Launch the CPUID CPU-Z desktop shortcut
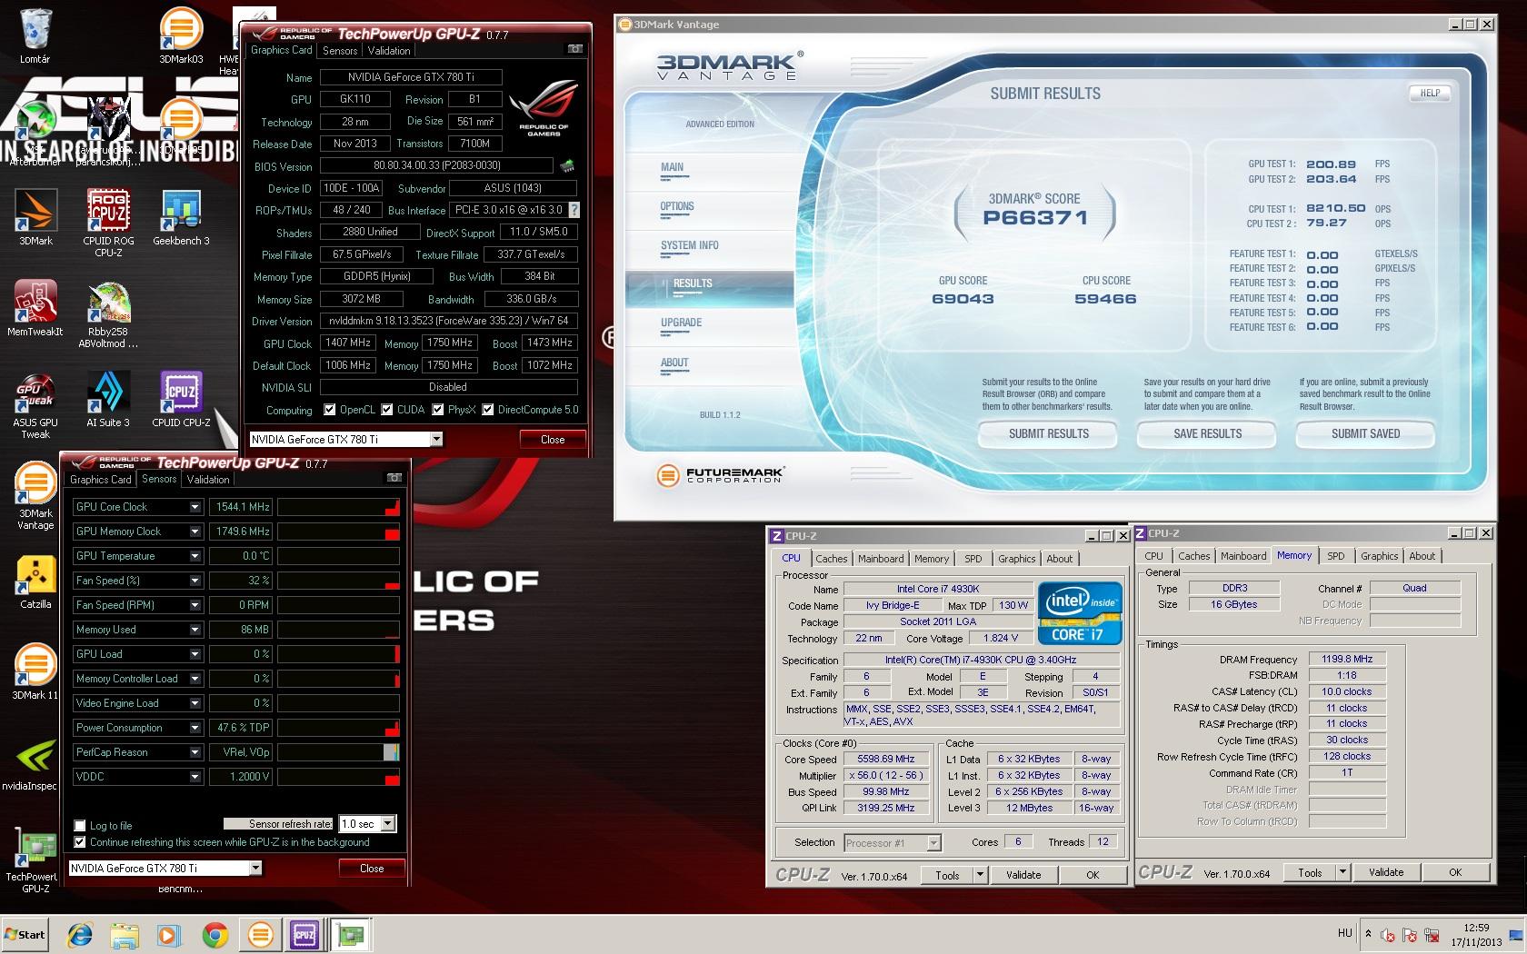This screenshot has height=954, width=1527. coord(181,400)
